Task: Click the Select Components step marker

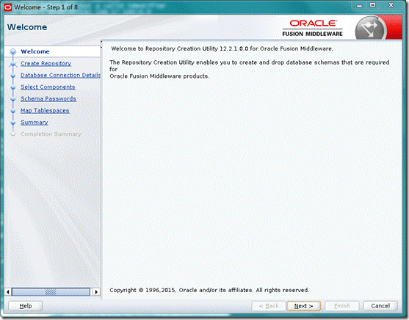Action: pos(12,87)
